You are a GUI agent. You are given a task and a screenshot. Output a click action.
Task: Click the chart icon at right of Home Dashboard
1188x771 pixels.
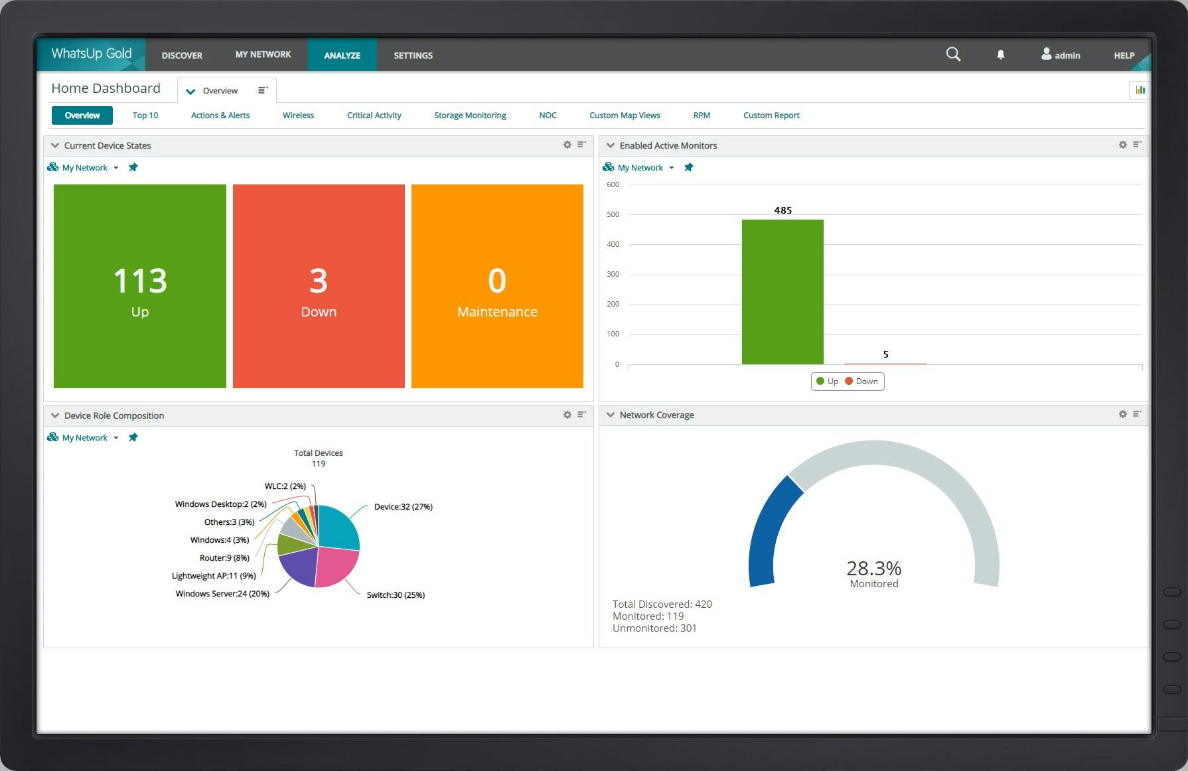[1140, 90]
